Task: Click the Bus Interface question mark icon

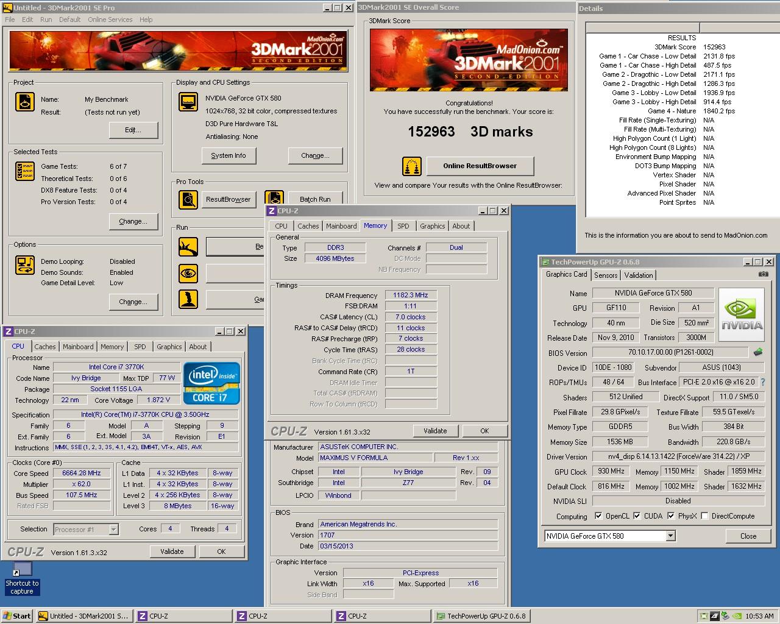Action: pyautogui.click(x=763, y=382)
